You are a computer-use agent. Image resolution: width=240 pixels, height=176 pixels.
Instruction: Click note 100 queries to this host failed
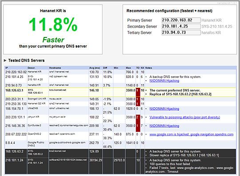click(170, 164)
